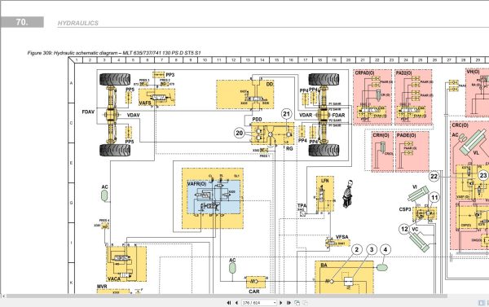
Task: Click callout number 21
Action: [286, 114]
